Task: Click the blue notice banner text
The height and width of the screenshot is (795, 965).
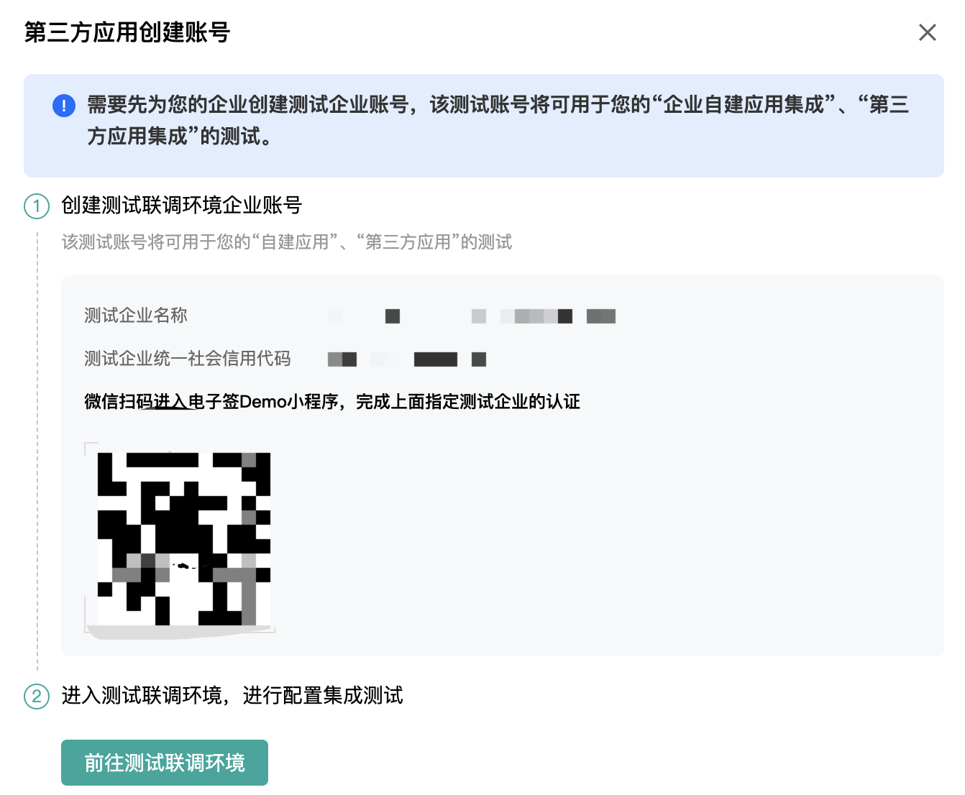Action: [x=498, y=120]
